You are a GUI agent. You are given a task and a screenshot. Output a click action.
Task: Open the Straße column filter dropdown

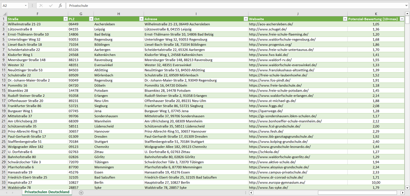click(65, 19)
